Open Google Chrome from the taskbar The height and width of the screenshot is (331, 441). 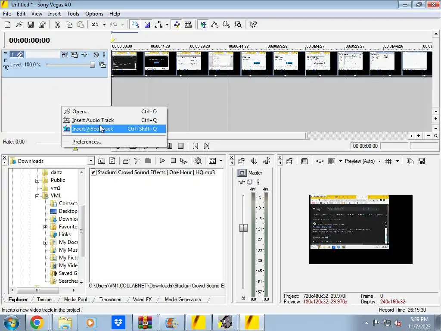coord(37,322)
